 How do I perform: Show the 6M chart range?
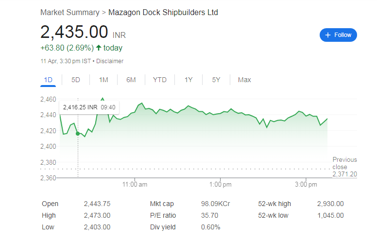[131, 80]
